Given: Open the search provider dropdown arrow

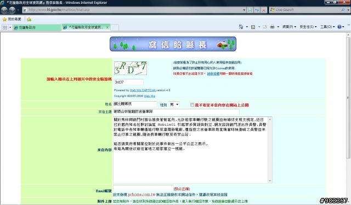Looking at the screenshot, I should click(x=348, y=10).
